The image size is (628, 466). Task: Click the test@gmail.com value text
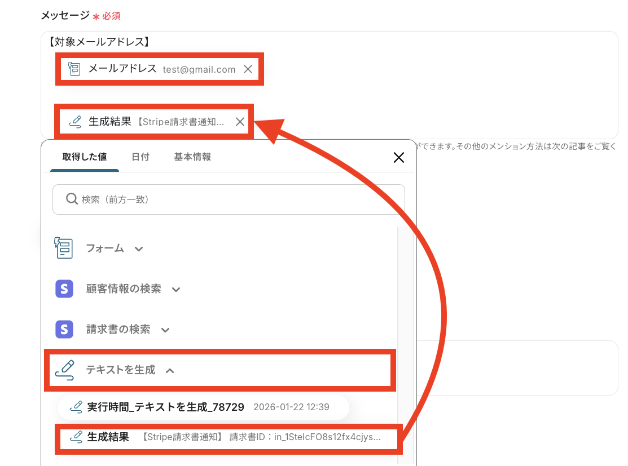[x=199, y=70]
